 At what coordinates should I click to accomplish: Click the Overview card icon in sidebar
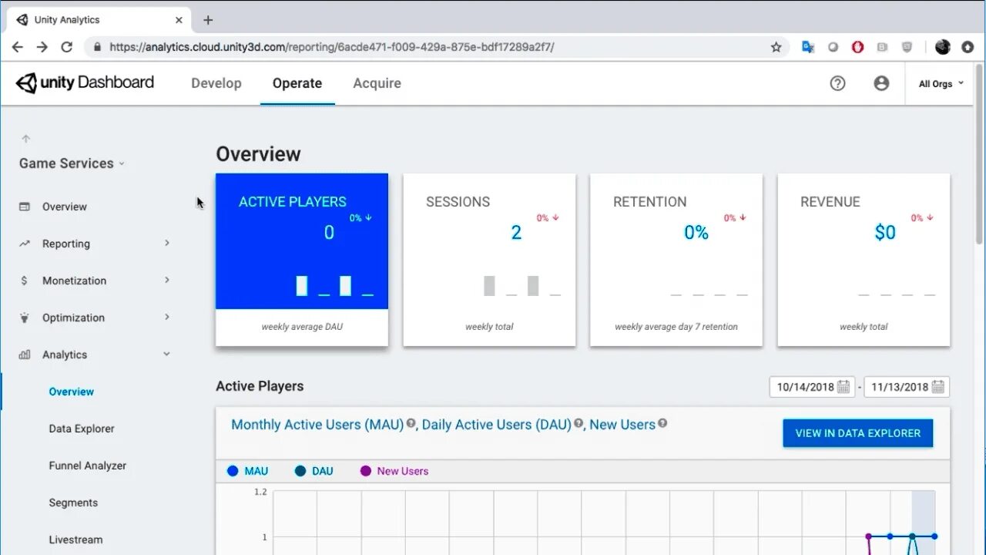click(x=25, y=207)
